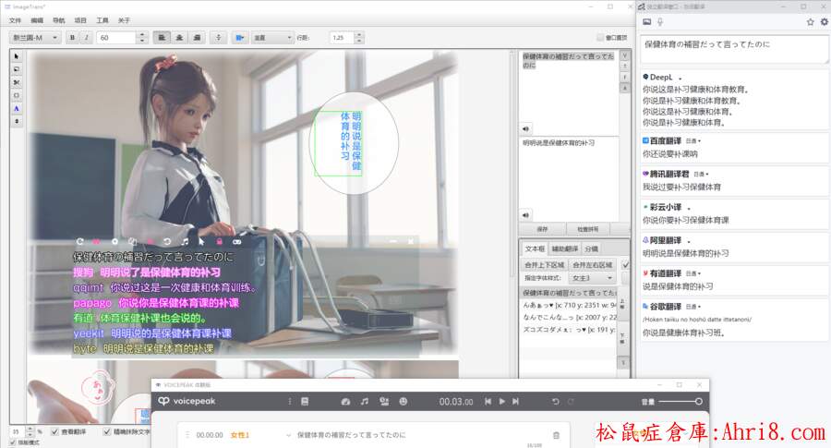Toggle bold text formatting
Image resolution: width=831 pixels, height=448 pixels.
72,38
